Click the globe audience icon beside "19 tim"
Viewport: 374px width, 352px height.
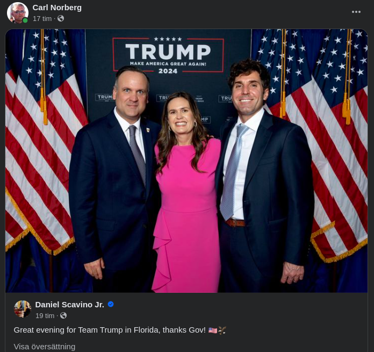[x=63, y=315]
